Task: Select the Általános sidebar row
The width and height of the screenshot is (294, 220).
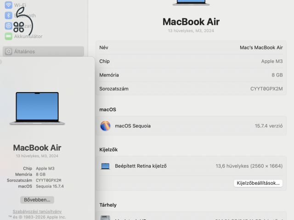Action: [43, 51]
